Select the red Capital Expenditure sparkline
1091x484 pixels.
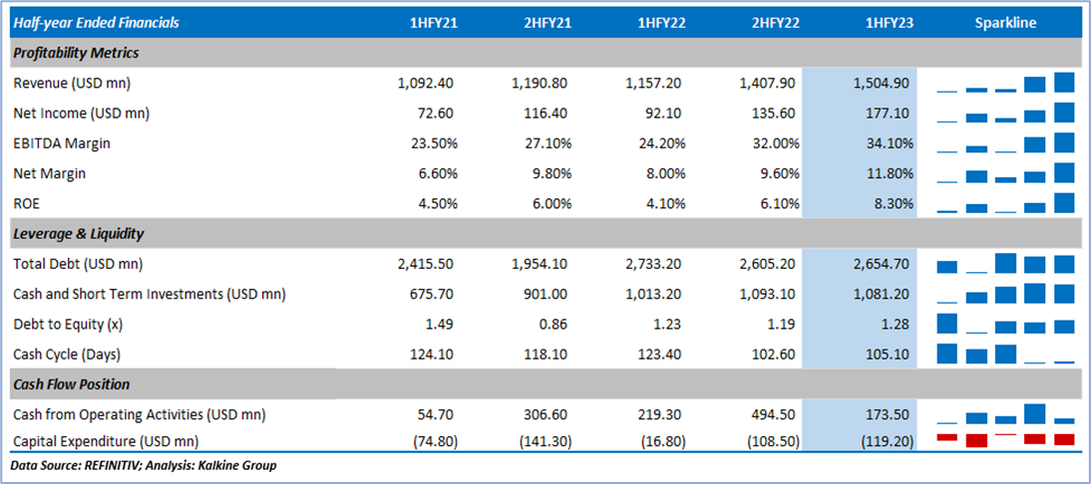click(x=1005, y=439)
